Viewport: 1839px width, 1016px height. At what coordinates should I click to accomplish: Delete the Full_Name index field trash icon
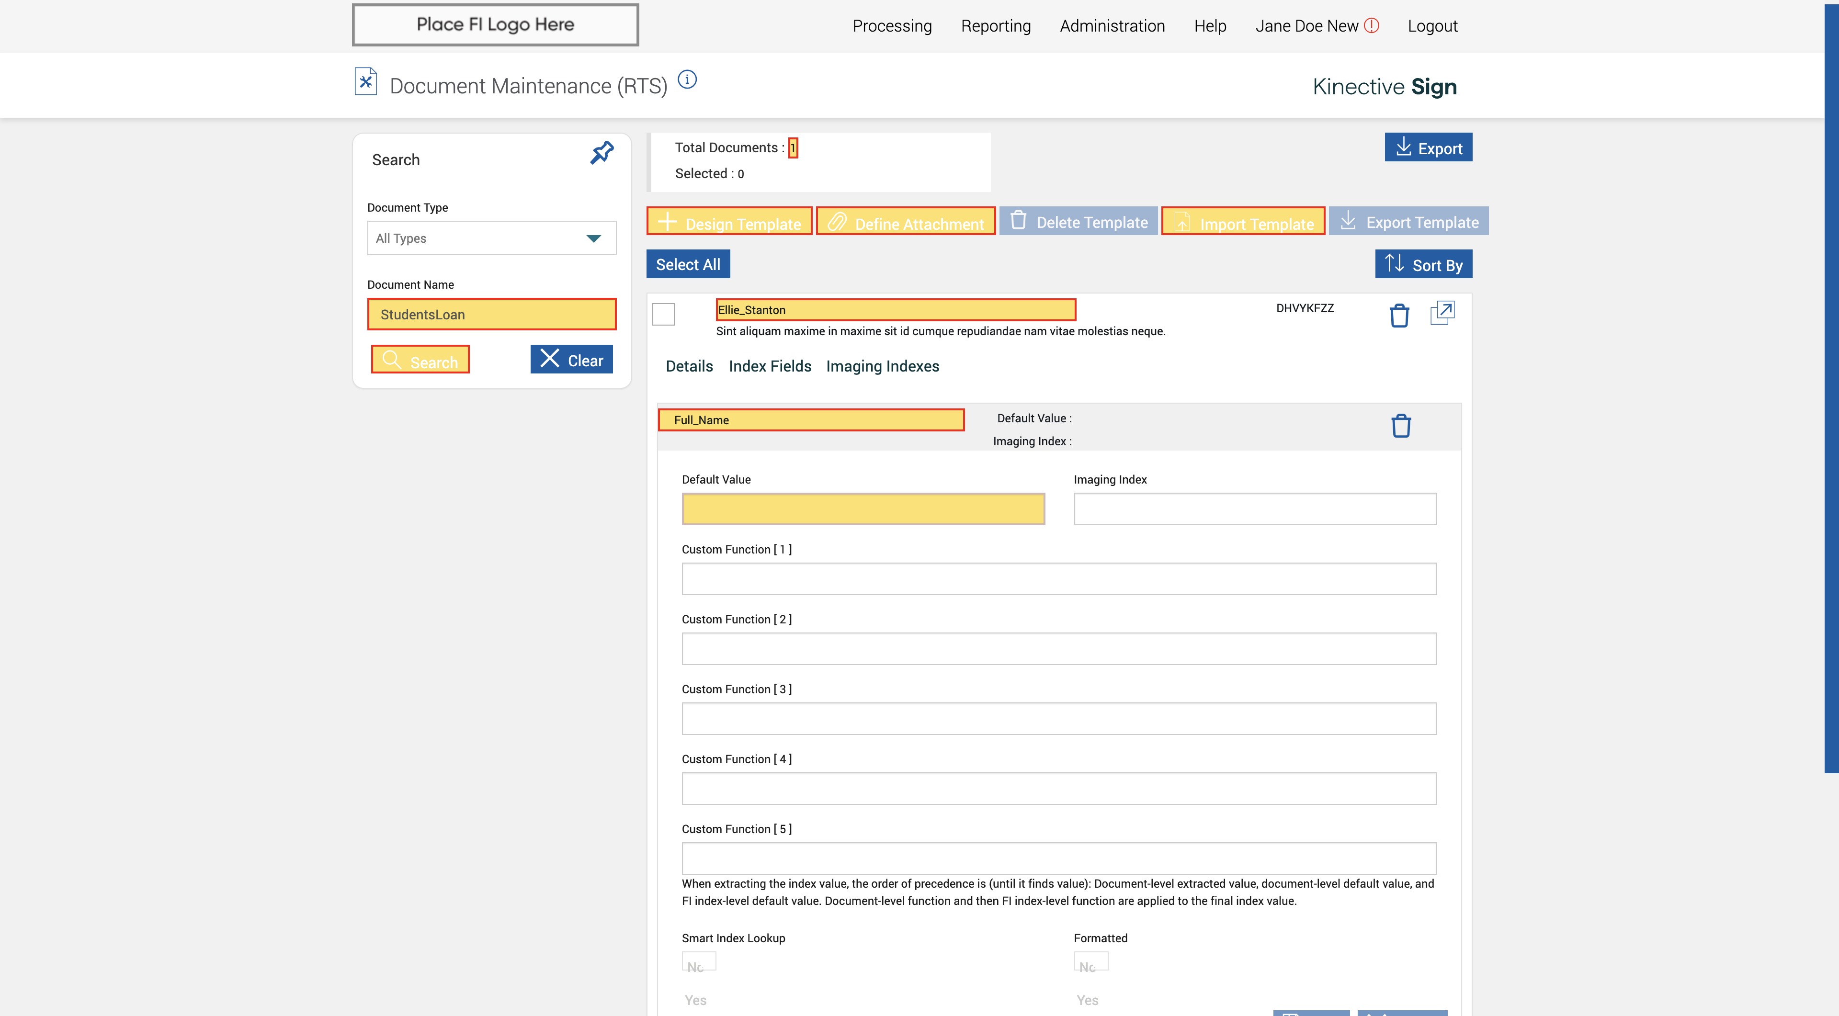1401,426
